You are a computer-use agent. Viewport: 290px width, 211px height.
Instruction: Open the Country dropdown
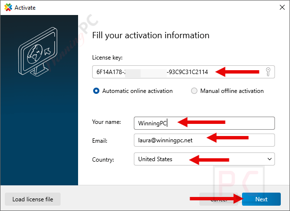(x=204, y=159)
